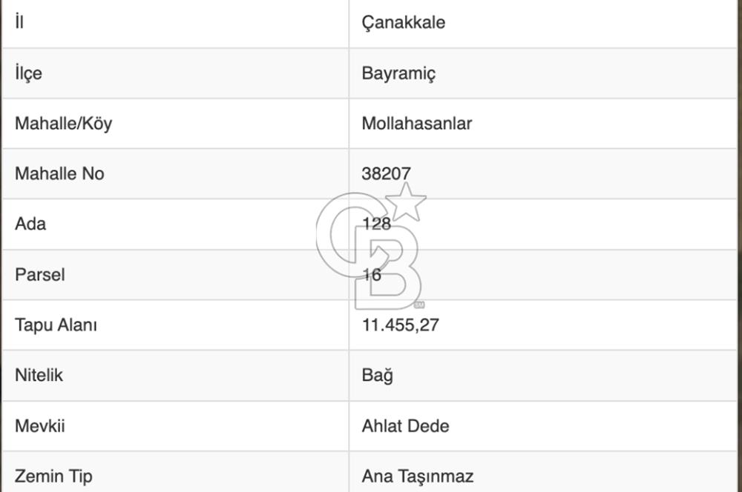This screenshot has height=492, width=742.
Task: Click the Zemin Tip label
Action: click(53, 476)
